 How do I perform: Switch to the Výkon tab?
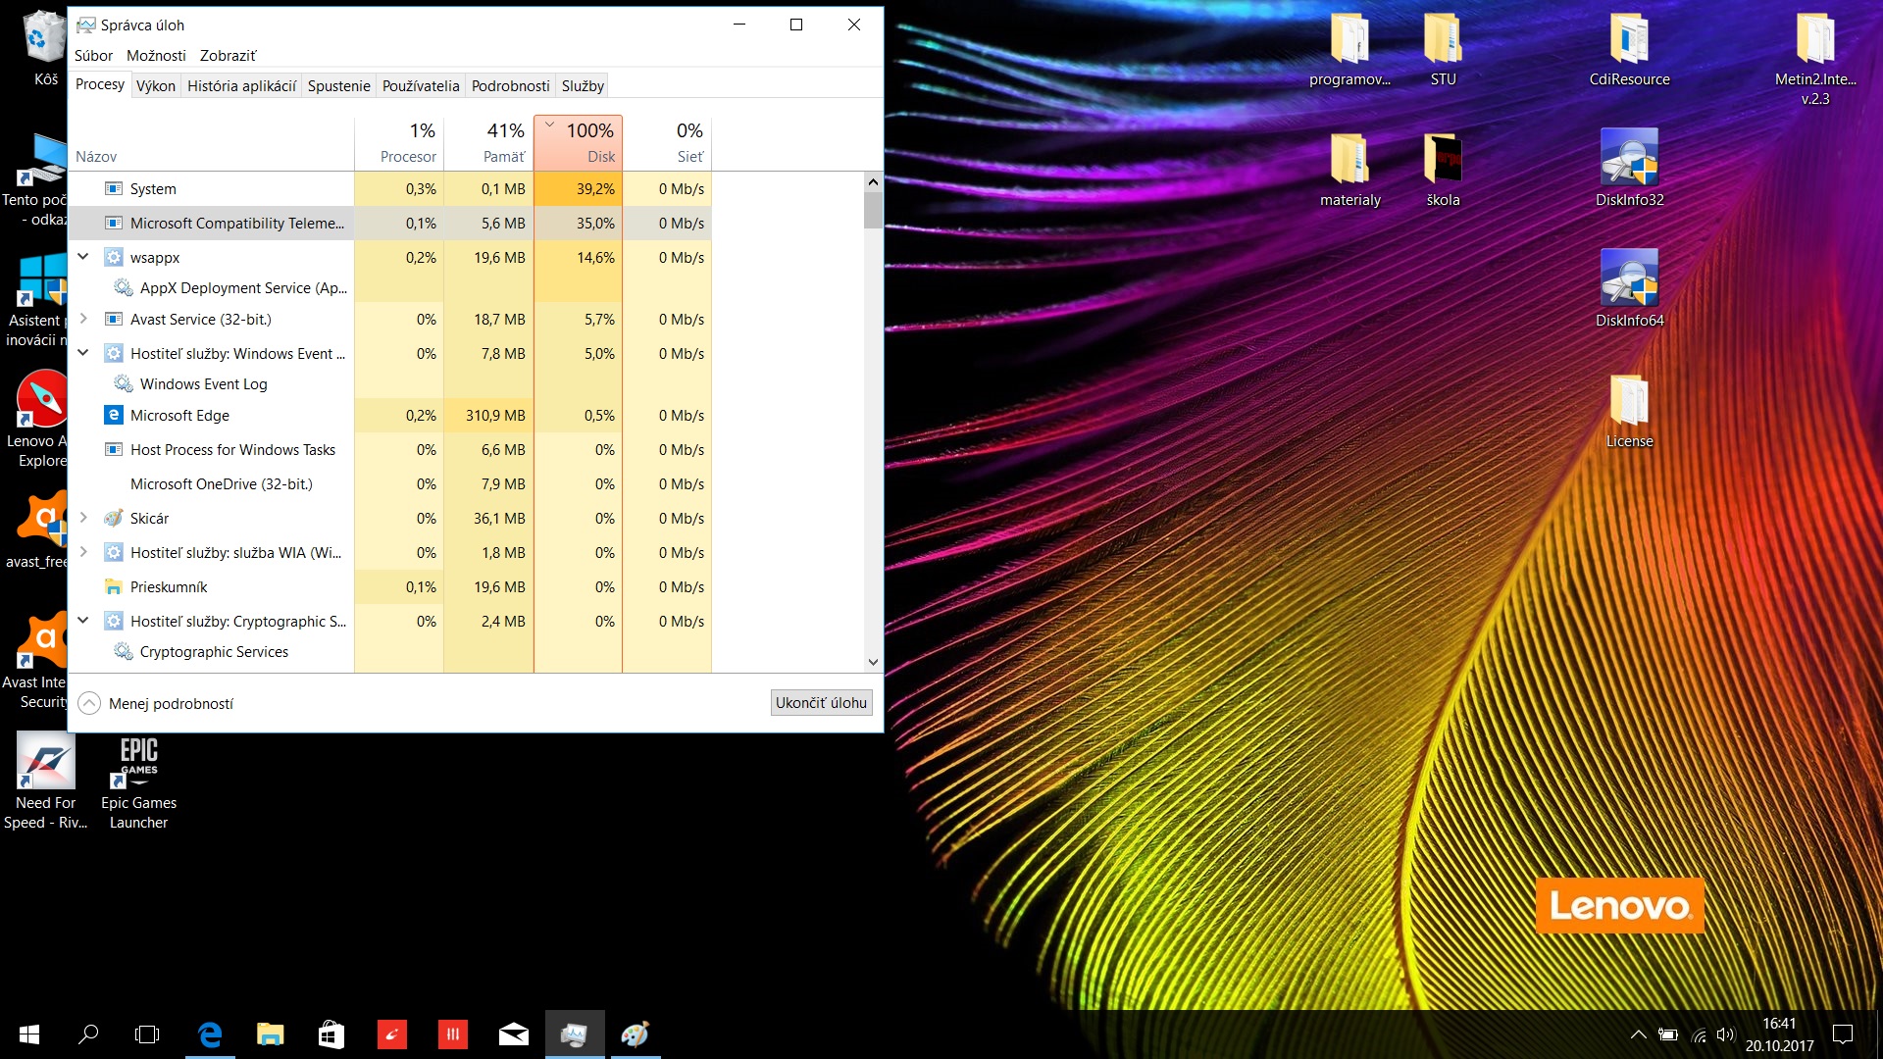[x=156, y=86]
